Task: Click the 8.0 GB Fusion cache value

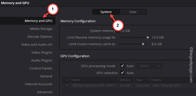Action: pyautogui.click(x=157, y=44)
